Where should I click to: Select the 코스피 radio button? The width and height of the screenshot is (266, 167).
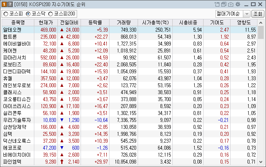click(6, 14)
